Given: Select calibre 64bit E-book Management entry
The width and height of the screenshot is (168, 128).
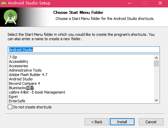Looking at the screenshot, I should point(37,92).
